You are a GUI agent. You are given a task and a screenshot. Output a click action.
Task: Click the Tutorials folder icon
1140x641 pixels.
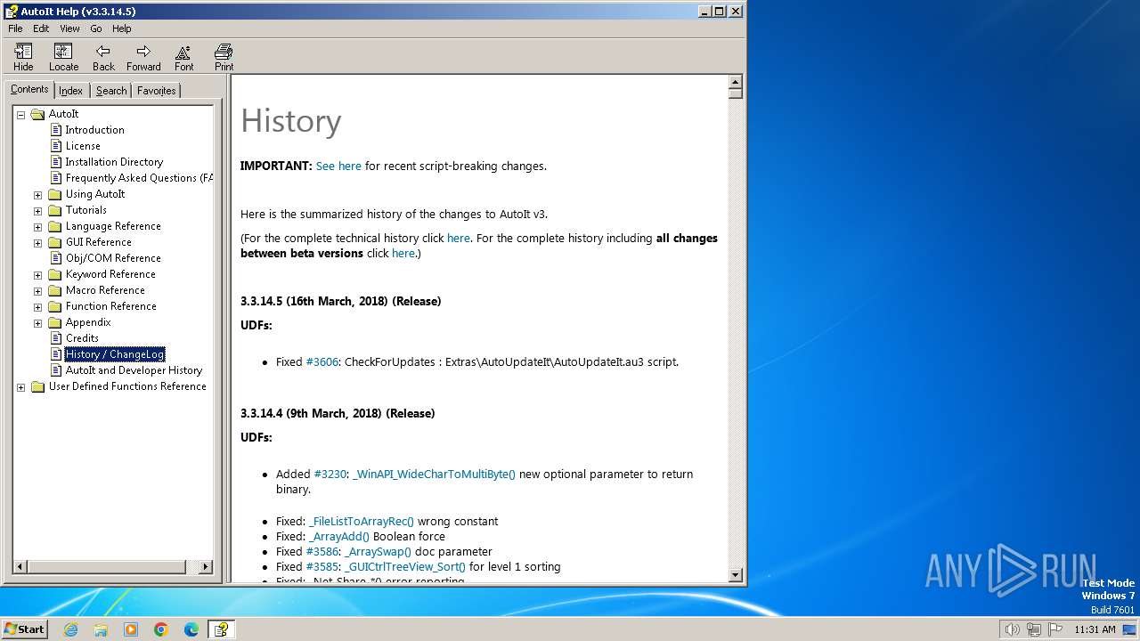click(x=54, y=210)
